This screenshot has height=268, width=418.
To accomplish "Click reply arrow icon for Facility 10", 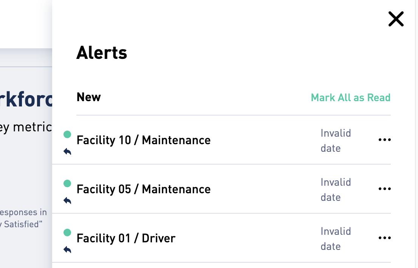I will point(67,152).
